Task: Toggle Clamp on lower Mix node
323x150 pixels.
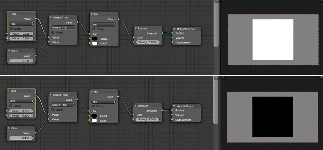Action: pos(93,106)
